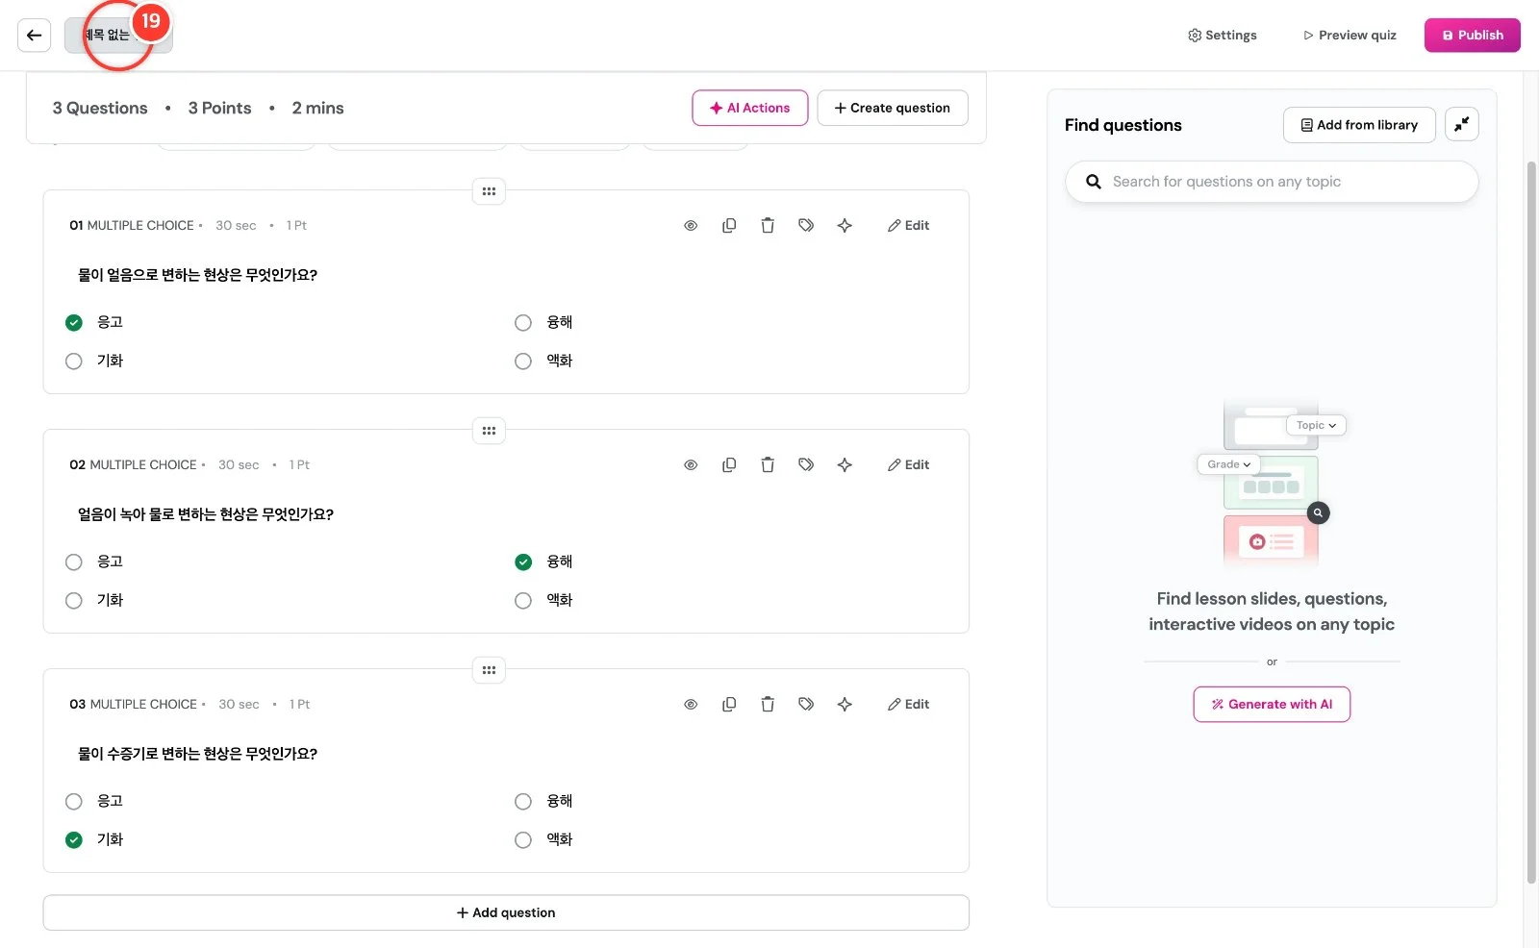Click Add from library button
The height and width of the screenshot is (948, 1539).
pos(1358,125)
